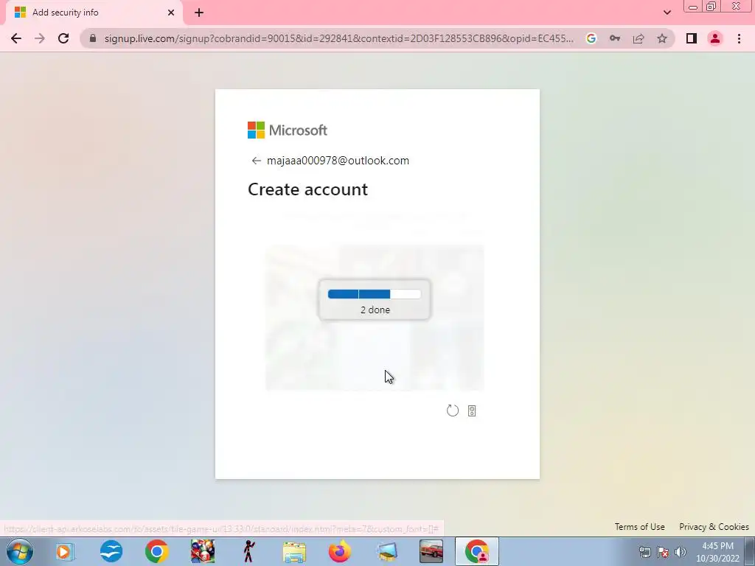Launch the media player taskbar icon
755x566 pixels.
pyautogui.click(x=65, y=551)
